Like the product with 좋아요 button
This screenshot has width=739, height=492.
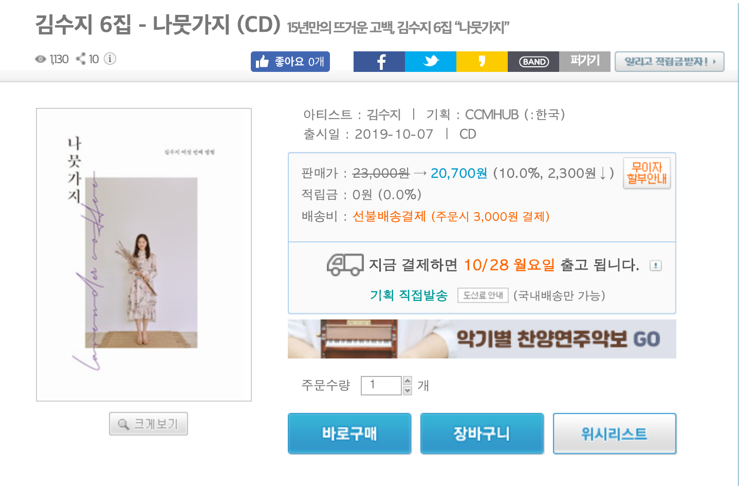coord(290,62)
